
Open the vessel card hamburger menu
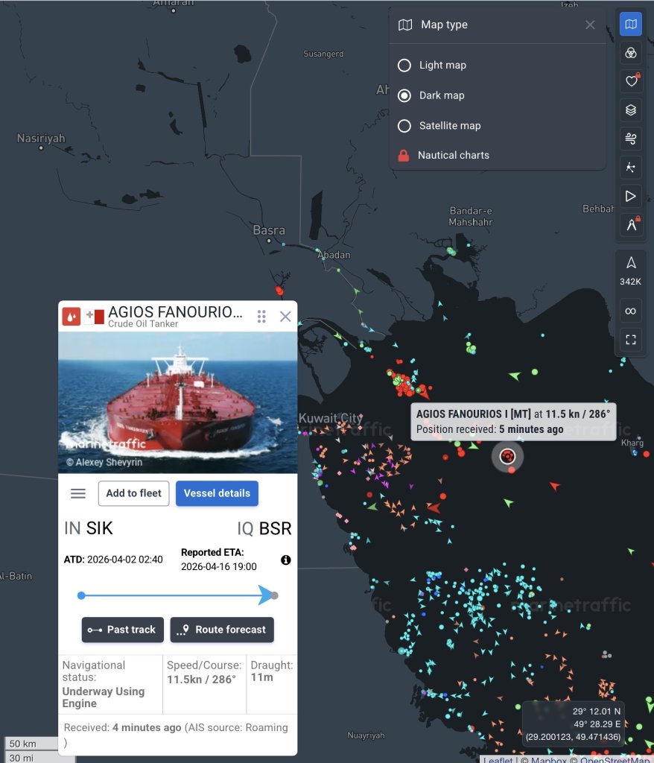click(78, 493)
